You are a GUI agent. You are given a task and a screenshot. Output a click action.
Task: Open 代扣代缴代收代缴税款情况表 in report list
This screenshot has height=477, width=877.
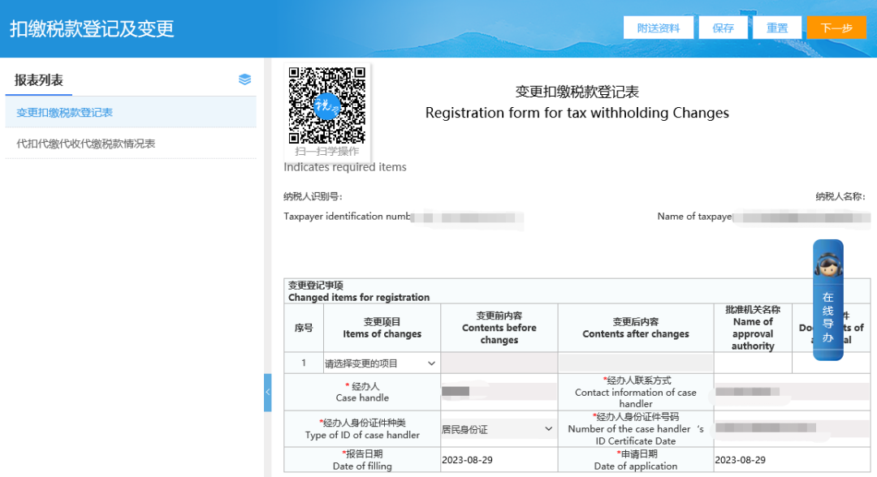coord(131,144)
